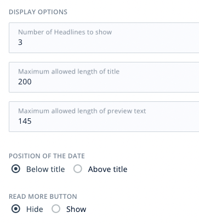Click the Number of Headlines to show field
This screenshot has height=224, width=199.
[x=104, y=38]
